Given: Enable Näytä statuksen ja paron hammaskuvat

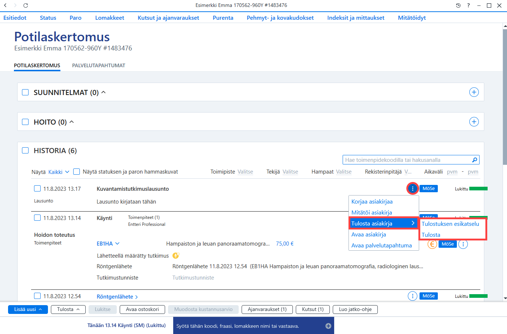Looking at the screenshot, I should [x=77, y=172].
